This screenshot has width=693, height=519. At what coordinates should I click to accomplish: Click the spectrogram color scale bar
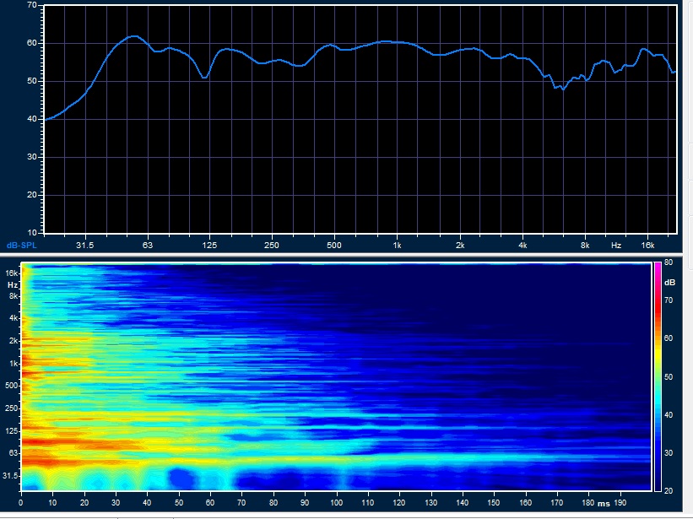(658, 376)
